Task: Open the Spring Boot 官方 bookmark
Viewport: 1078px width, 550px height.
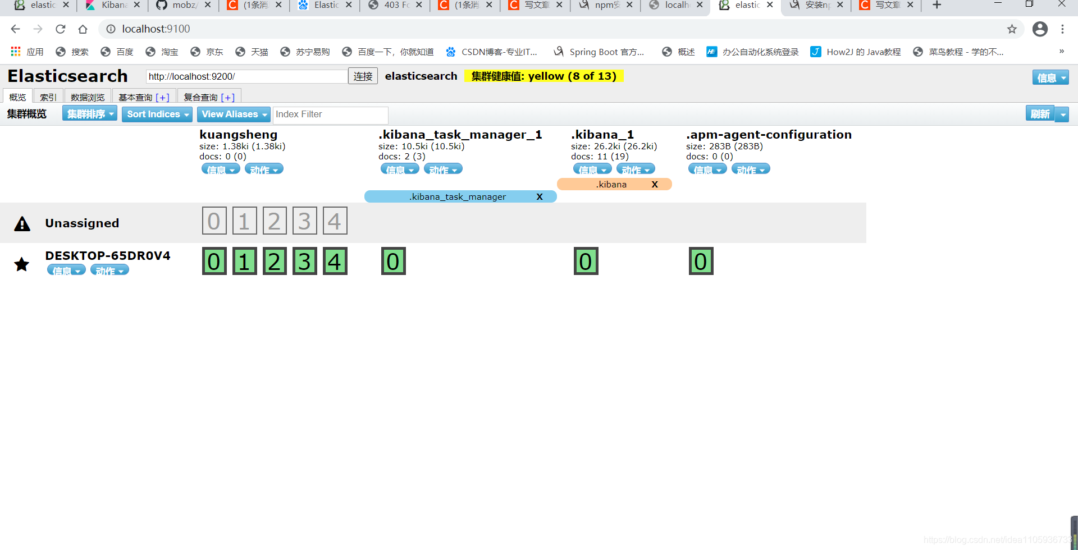Action: (x=599, y=52)
